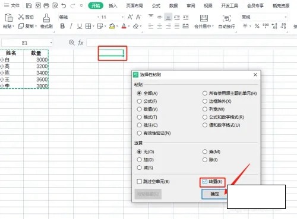Switch to the 公式 Formulas tab
The image size is (297, 219).
(156, 6)
